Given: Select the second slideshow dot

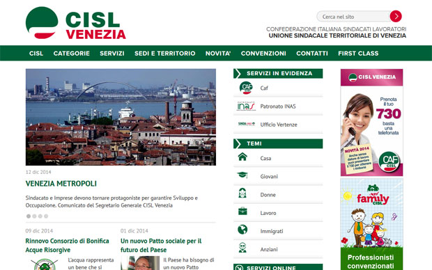Looking at the screenshot, I should [x=34, y=216].
